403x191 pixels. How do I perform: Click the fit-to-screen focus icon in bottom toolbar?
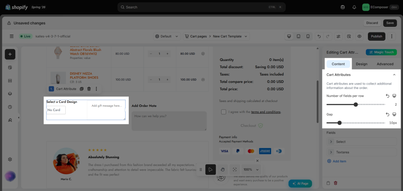[x=235, y=169]
